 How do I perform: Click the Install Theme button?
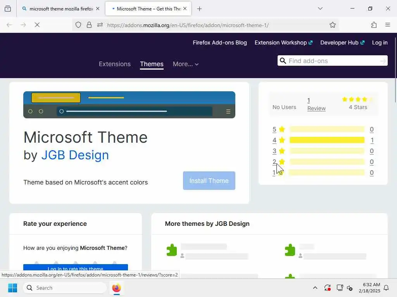(209, 181)
